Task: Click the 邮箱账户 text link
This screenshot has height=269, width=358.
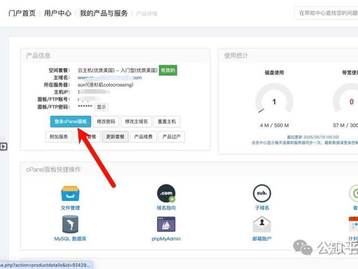Action: click(x=262, y=239)
